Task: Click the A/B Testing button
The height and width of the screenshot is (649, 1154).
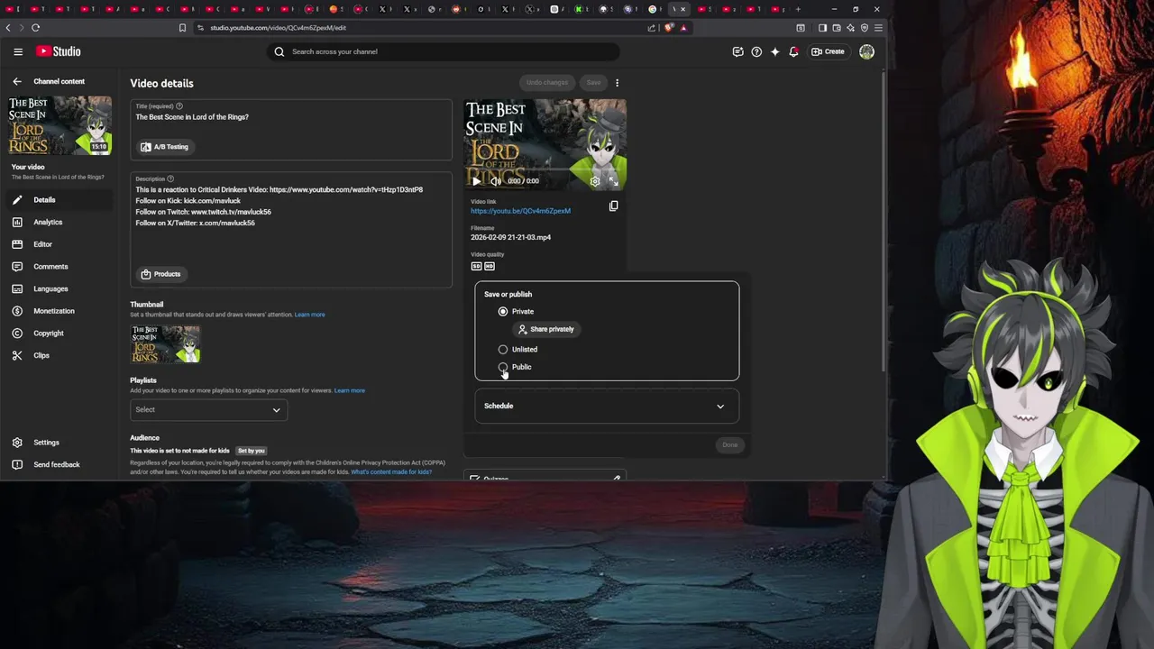Action: click(165, 147)
